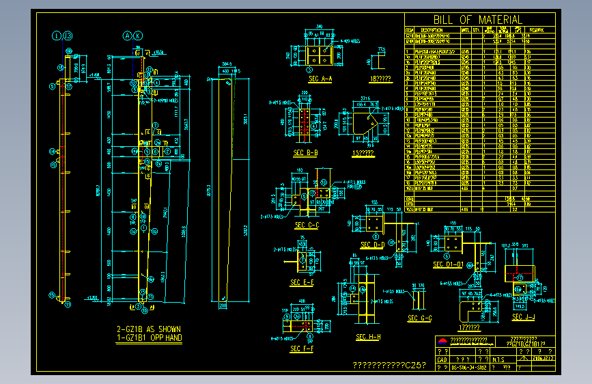Click the 'SEC G-G' section label
Screen dimensions: 592x384
420,318
